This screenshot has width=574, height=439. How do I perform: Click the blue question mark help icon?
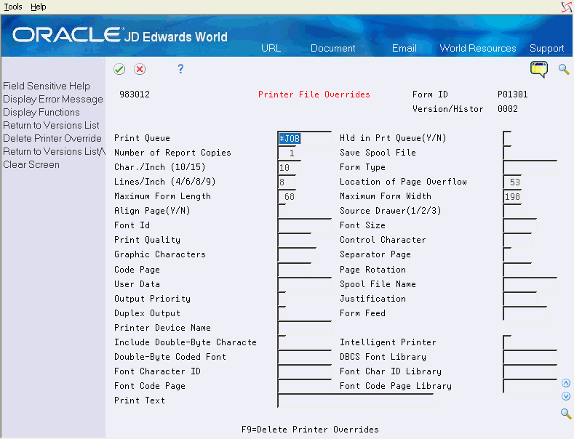180,69
